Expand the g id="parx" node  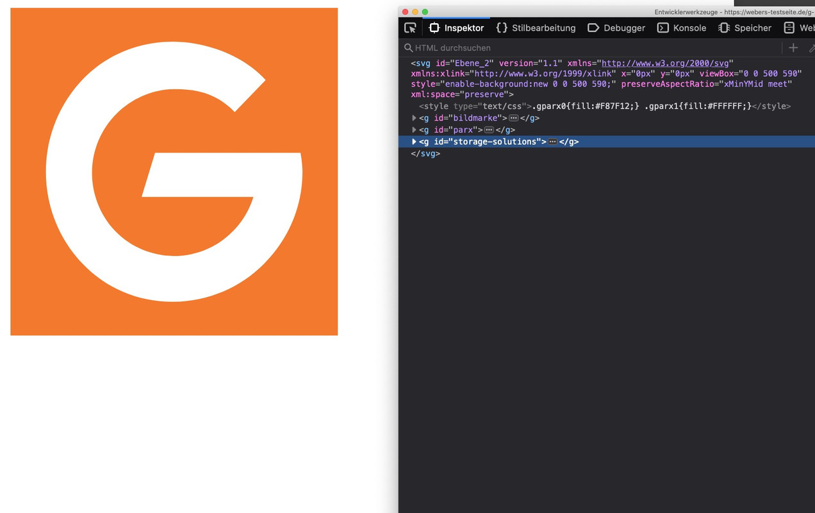click(414, 130)
